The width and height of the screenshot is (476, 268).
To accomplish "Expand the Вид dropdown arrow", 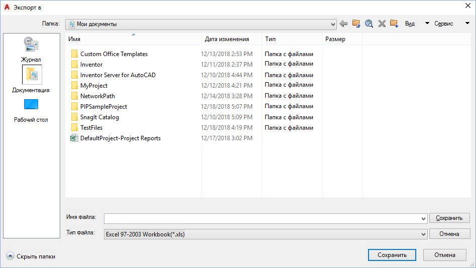I will pos(427,24).
